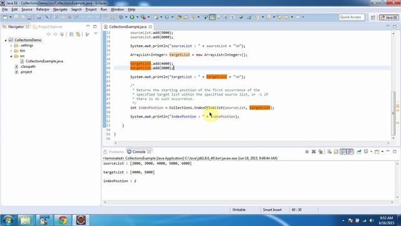The height and width of the screenshot is (226, 401).
Task: Open the Search menu
Action: [76, 9]
